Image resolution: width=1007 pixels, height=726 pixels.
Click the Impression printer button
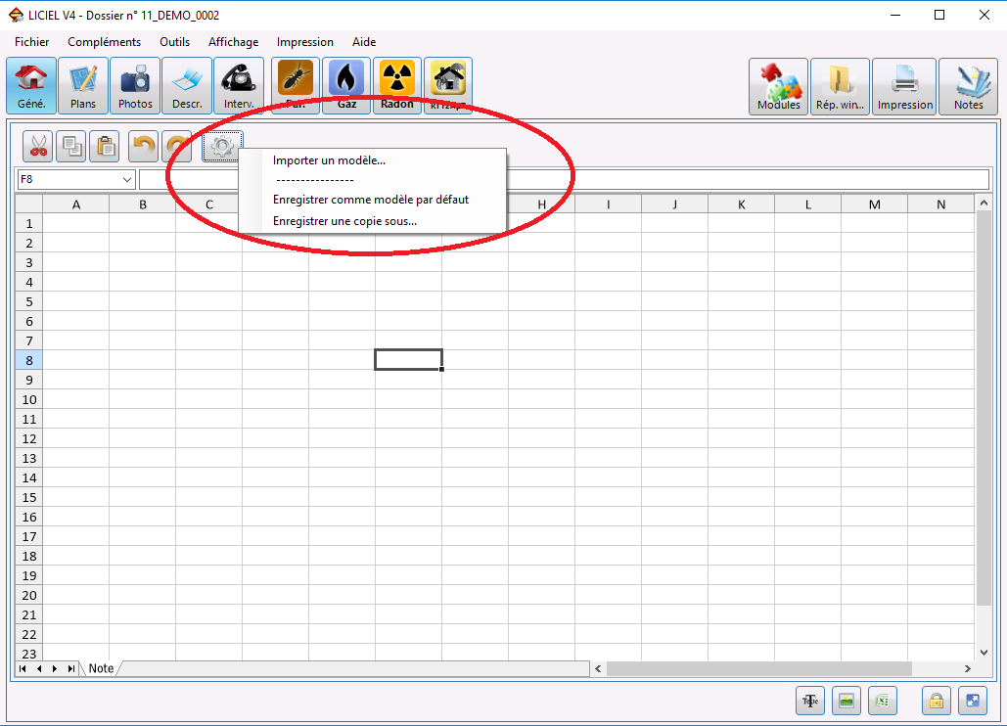click(905, 87)
